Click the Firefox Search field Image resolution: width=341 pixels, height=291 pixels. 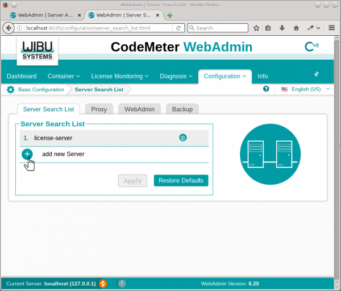[x=218, y=28]
